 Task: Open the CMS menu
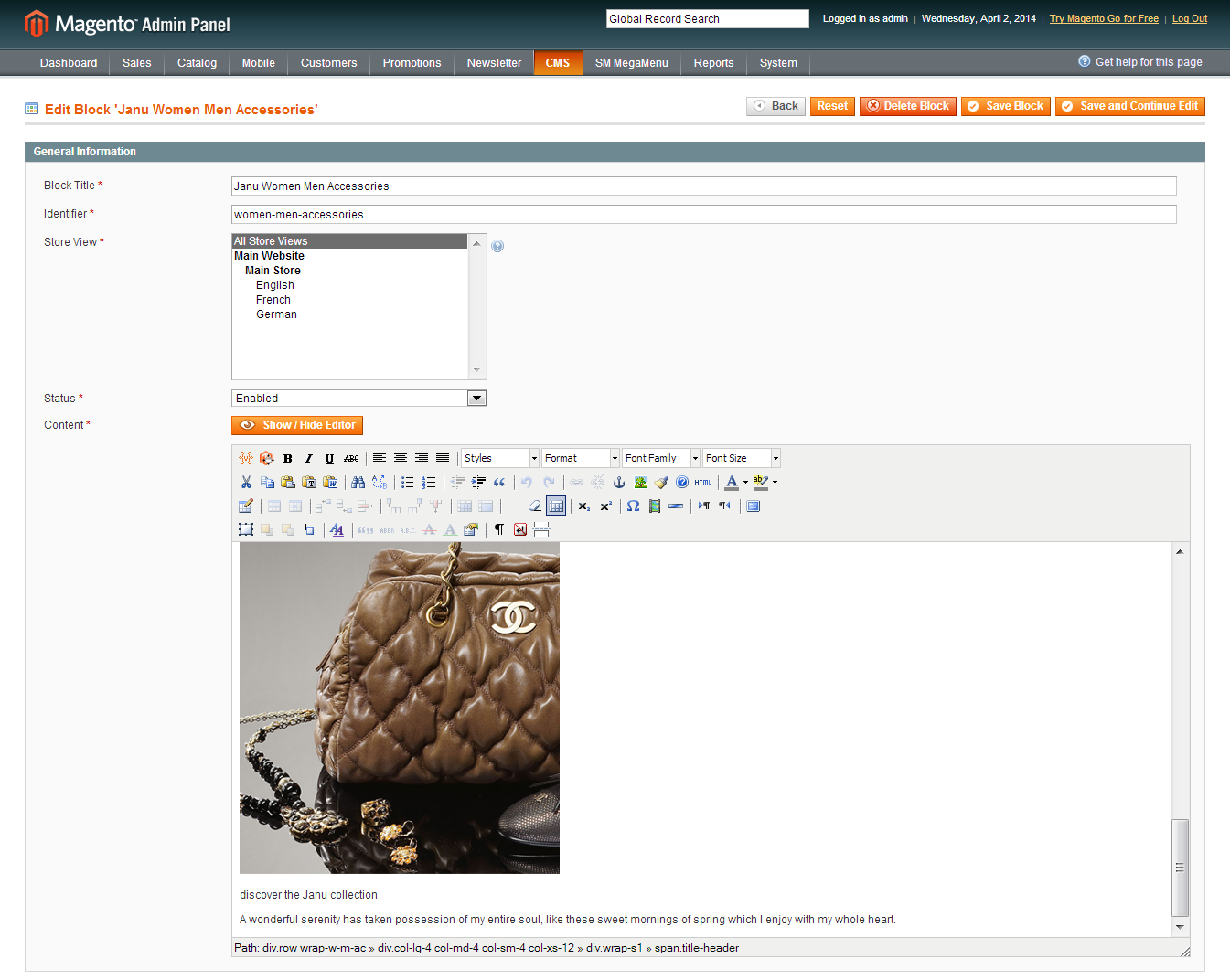point(558,63)
